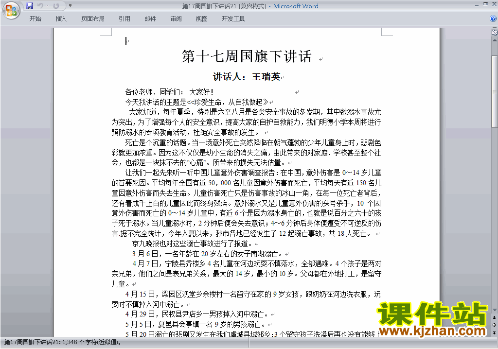Open Microsoft Office Word Help
This screenshot has width=498, height=349.
pos(493,19)
